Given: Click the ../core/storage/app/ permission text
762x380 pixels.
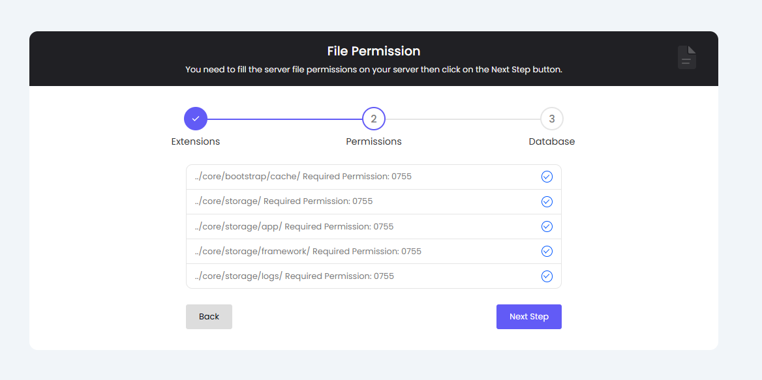Looking at the screenshot, I should 294,226.
